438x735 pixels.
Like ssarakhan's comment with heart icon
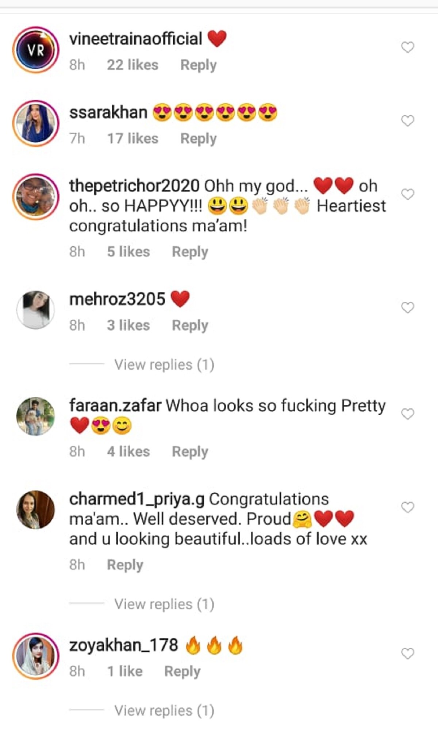click(x=407, y=121)
